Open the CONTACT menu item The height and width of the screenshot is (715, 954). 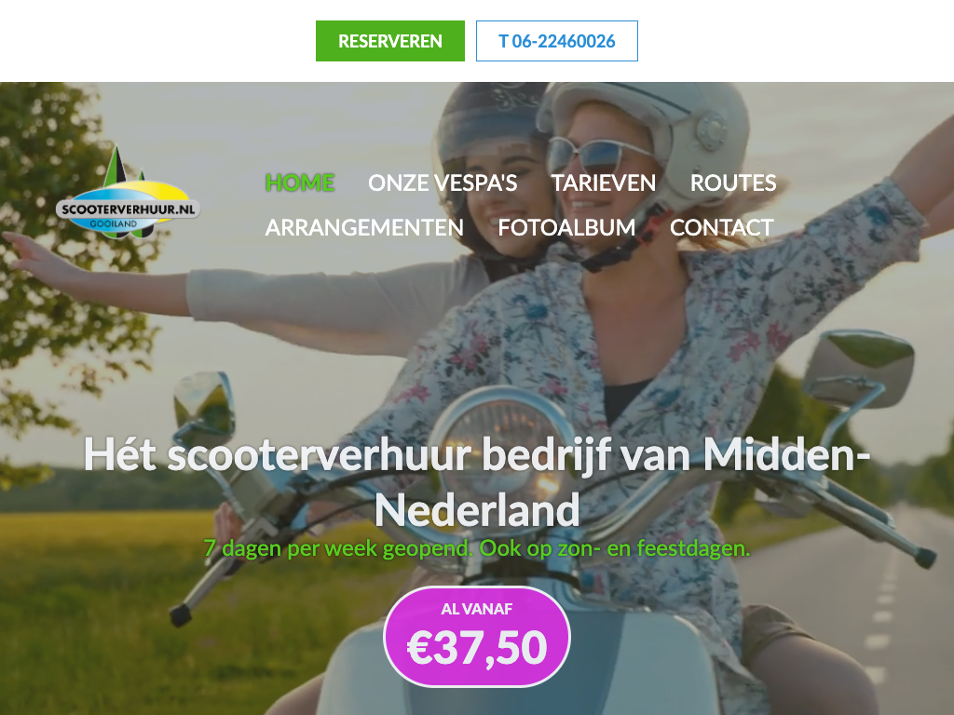pyautogui.click(x=722, y=227)
